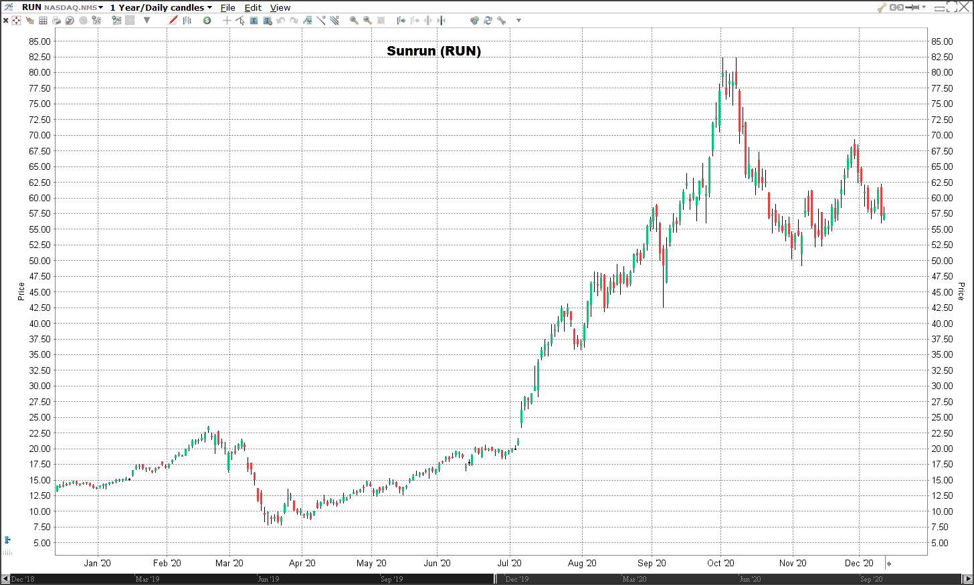The height and width of the screenshot is (585, 974).
Task: Click the blue marker icon at lower-left
Action: (7, 540)
